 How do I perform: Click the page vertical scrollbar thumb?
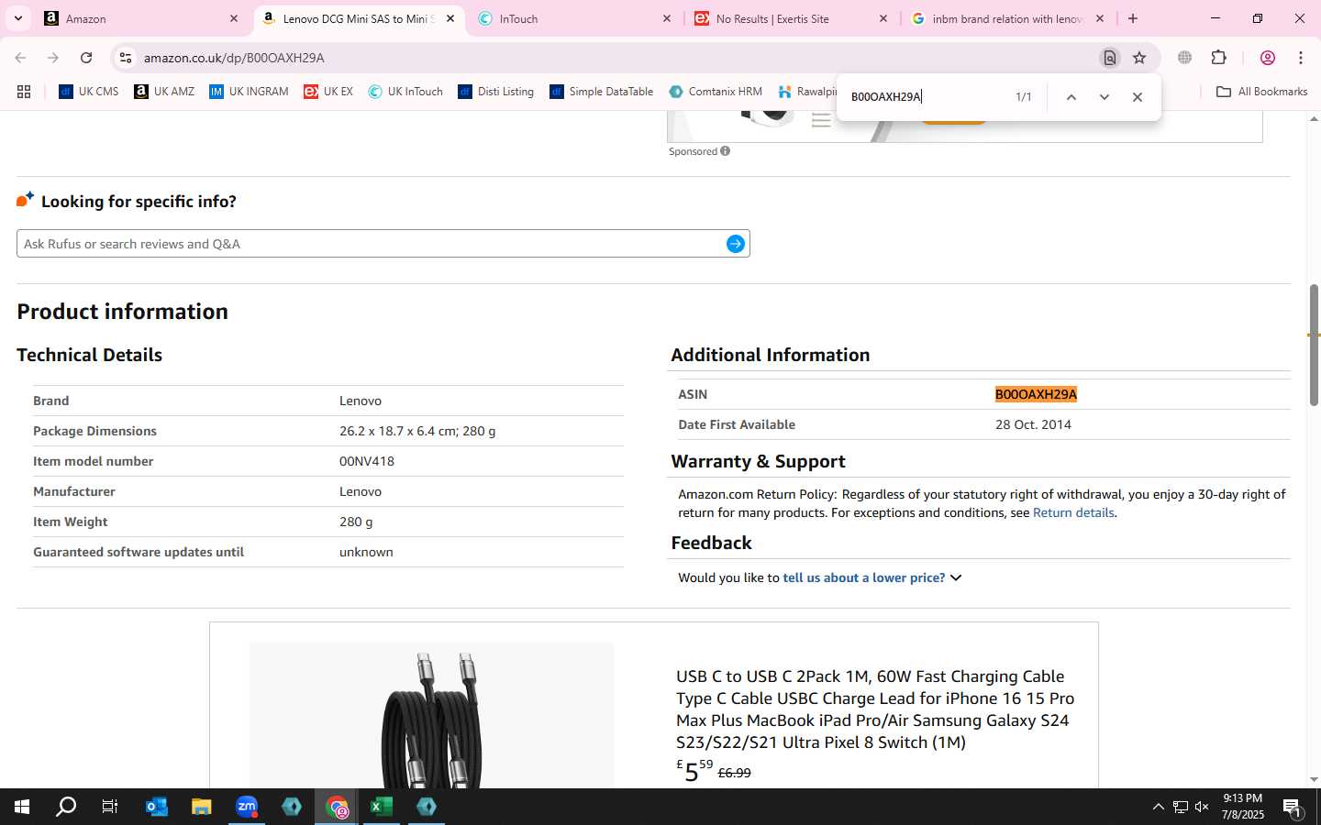click(x=1314, y=345)
